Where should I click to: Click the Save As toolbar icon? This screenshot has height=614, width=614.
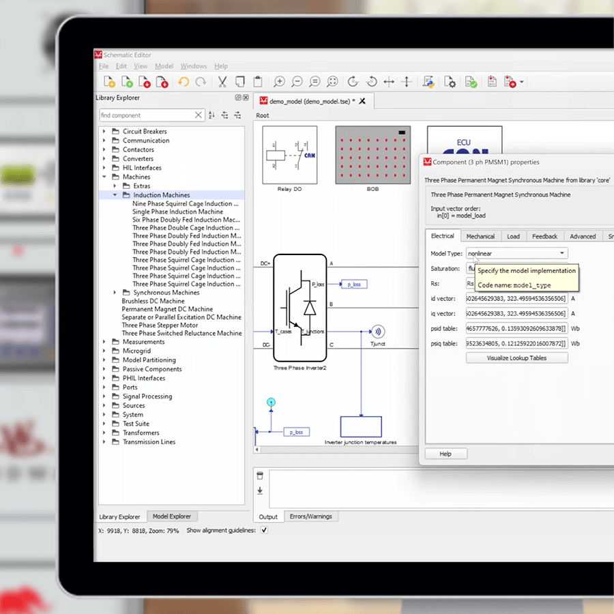point(162,82)
